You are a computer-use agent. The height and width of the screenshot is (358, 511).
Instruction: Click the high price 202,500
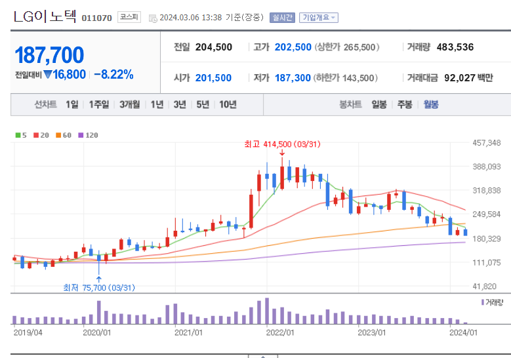[x=293, y=47]
